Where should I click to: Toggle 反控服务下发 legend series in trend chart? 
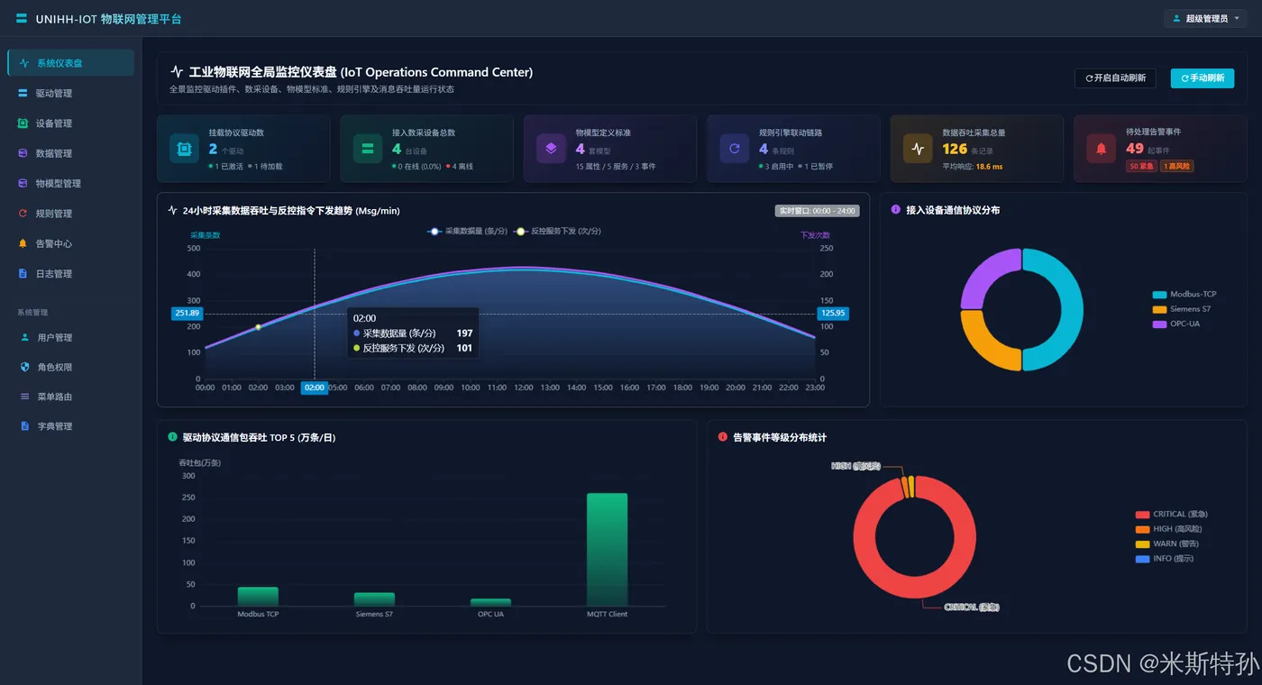pos(557,232)
